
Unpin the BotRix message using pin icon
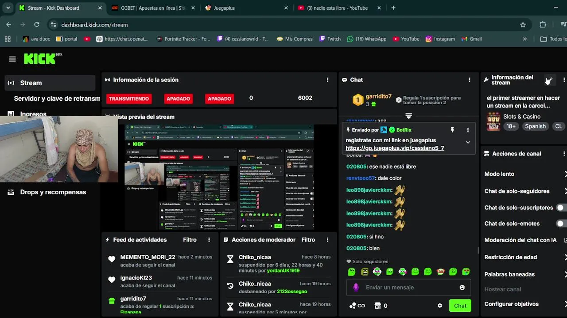point(452,130)
